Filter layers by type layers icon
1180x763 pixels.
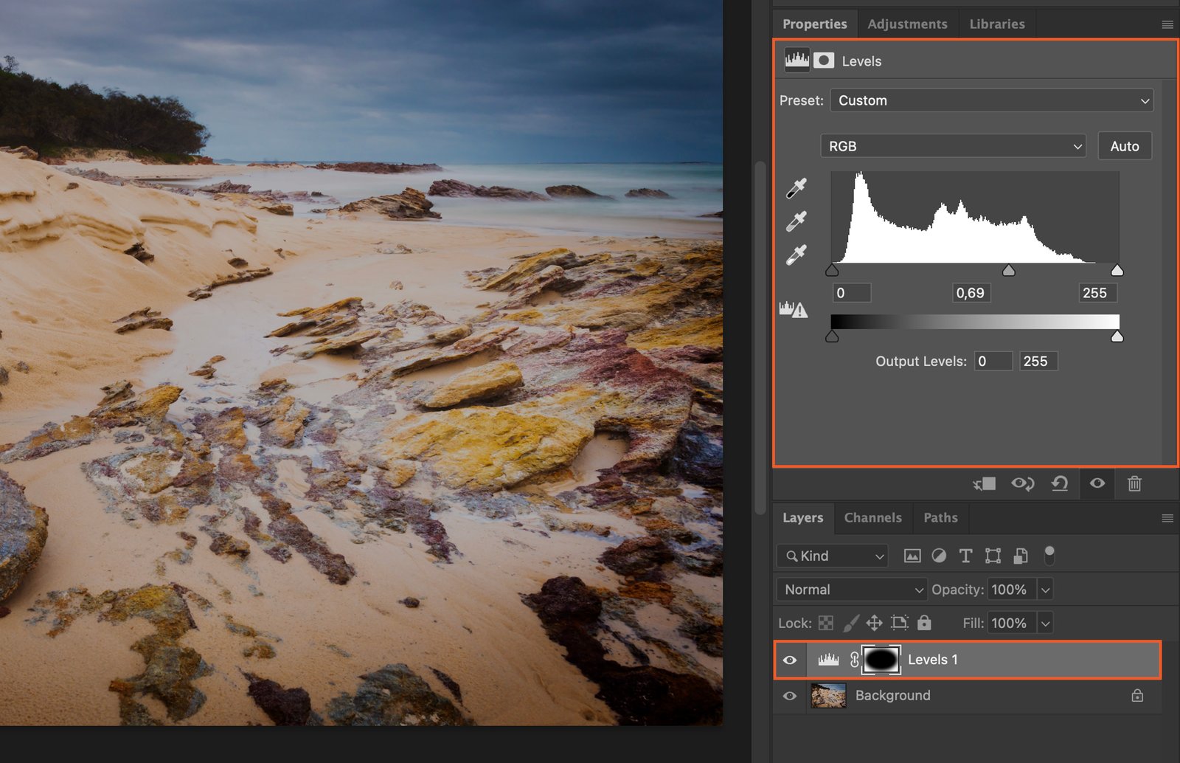click(965, 556)
